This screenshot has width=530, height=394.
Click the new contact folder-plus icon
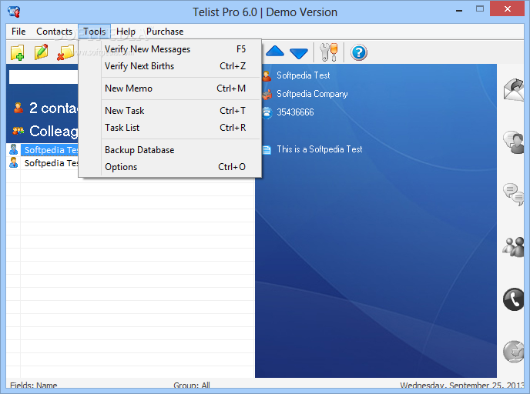click(x=17, y=52)
